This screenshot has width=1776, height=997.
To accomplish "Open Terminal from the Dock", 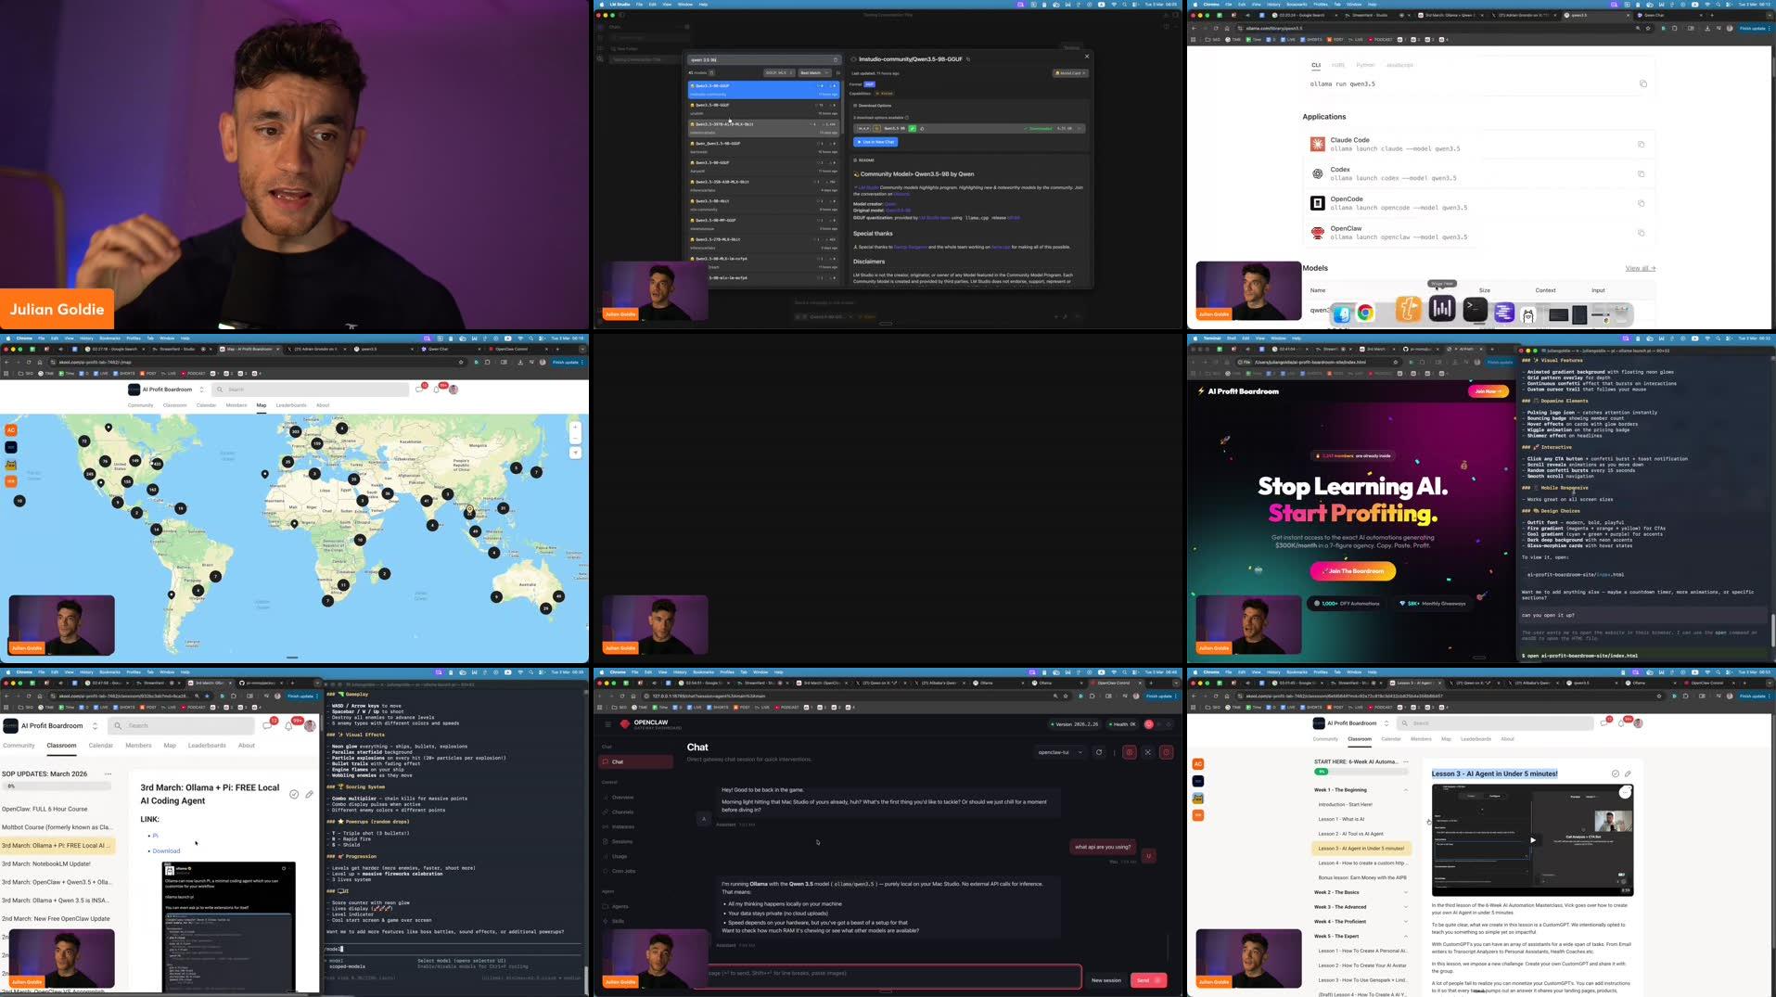I will coord(1475,311).
